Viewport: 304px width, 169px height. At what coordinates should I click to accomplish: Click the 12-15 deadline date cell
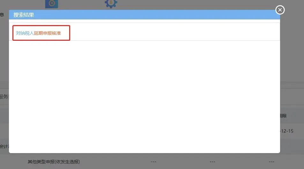(287, 131)
